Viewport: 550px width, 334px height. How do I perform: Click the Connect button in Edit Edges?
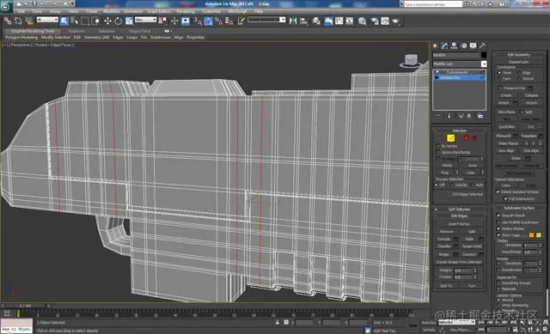[468, 254]
